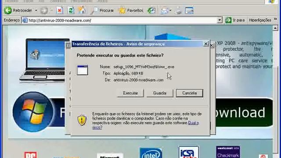Go to the home page icon
281x158 pixels.
tap(82, 11)
